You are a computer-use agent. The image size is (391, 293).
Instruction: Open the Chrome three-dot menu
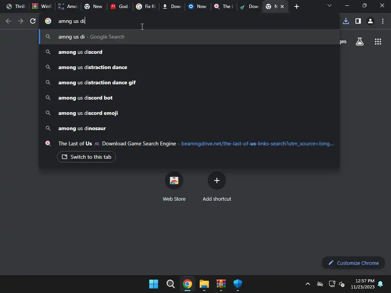pos(383,21)
